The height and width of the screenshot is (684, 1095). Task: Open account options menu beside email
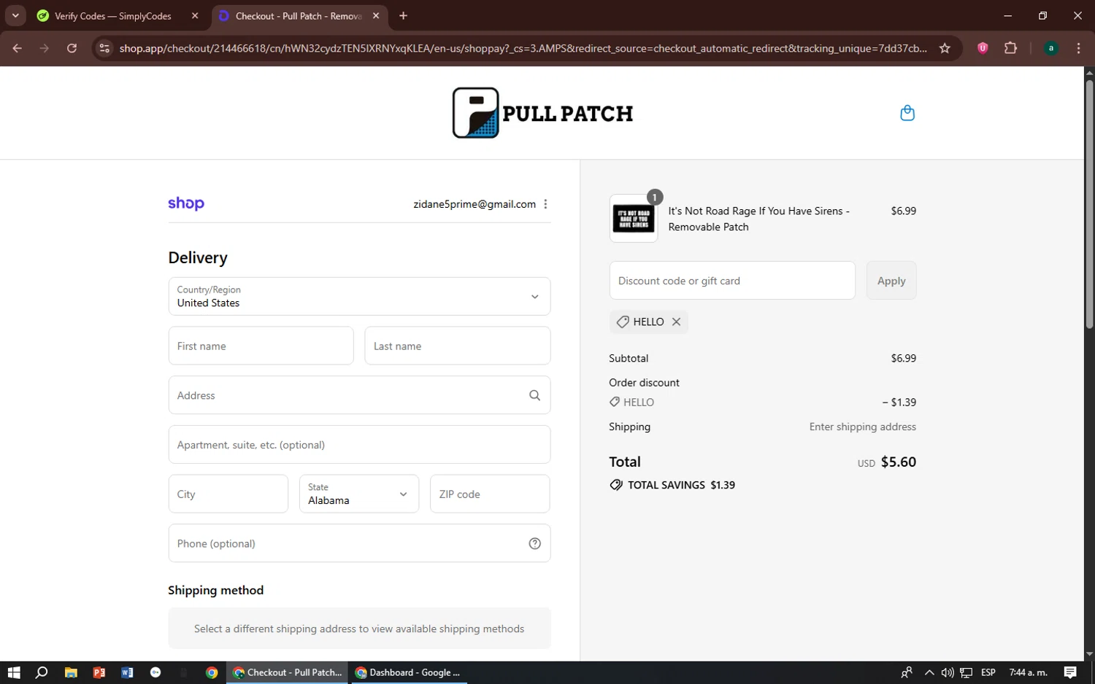(545, 204)
